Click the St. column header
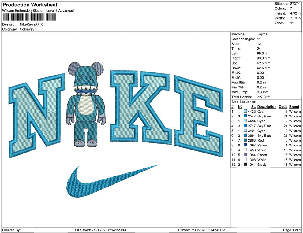303x233 pixels. pyautogui.click(x=253, y=107)
